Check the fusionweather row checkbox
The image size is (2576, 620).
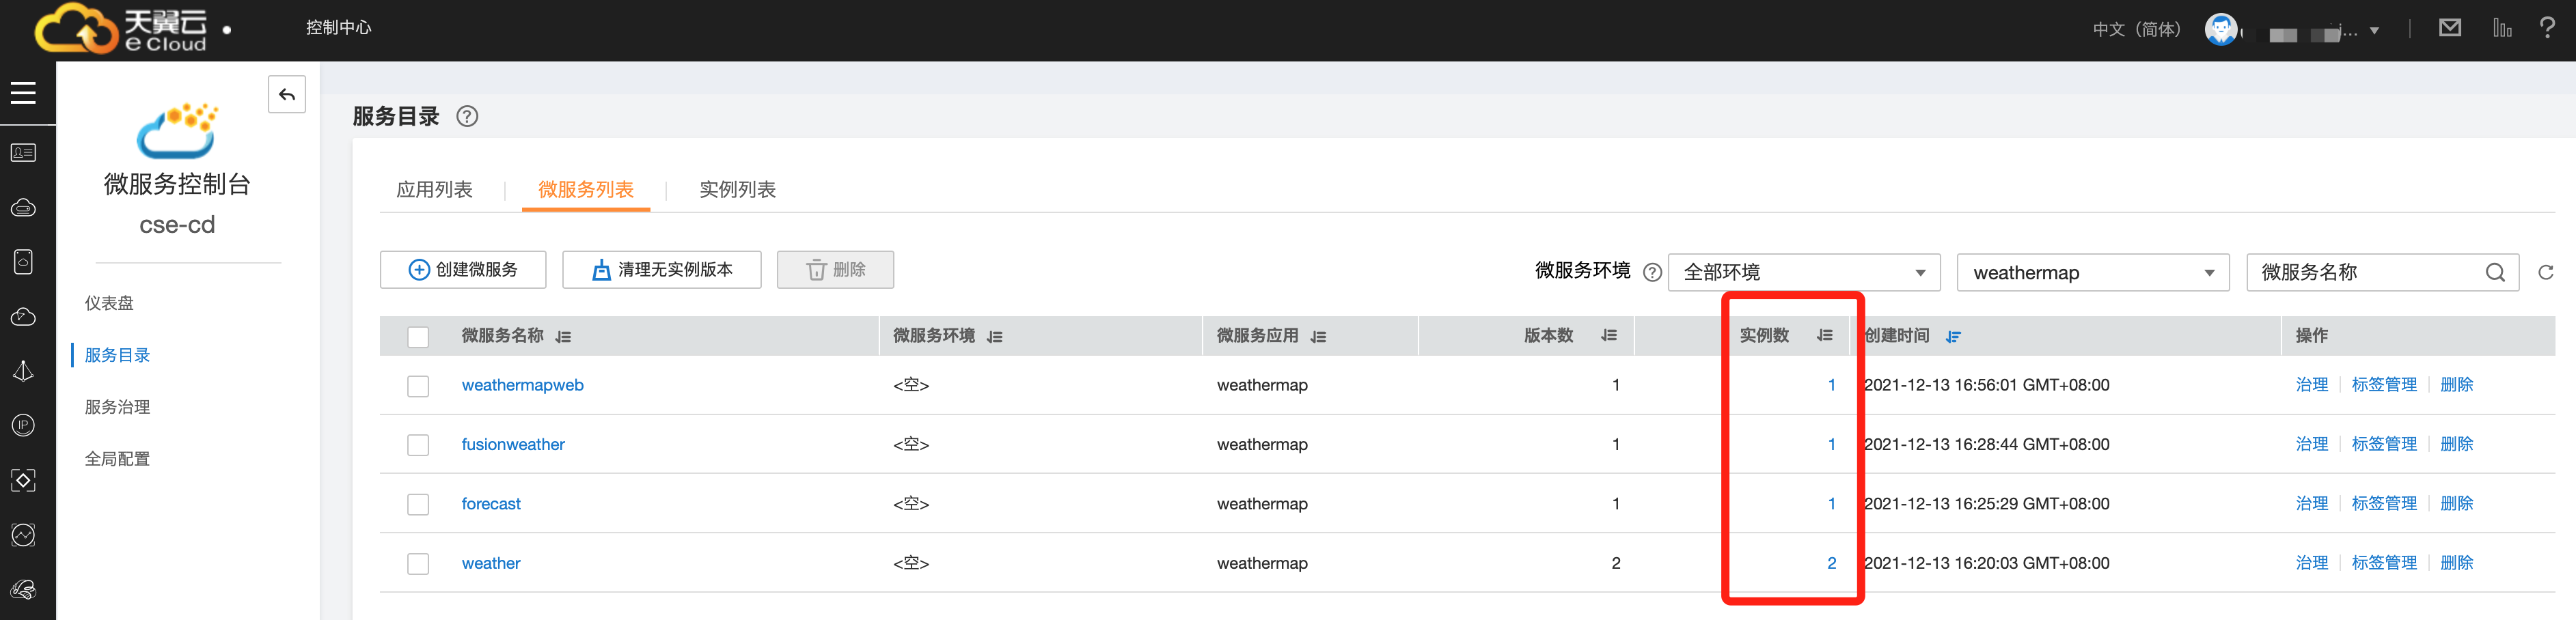pyautogui.click(x=418, y=445)
